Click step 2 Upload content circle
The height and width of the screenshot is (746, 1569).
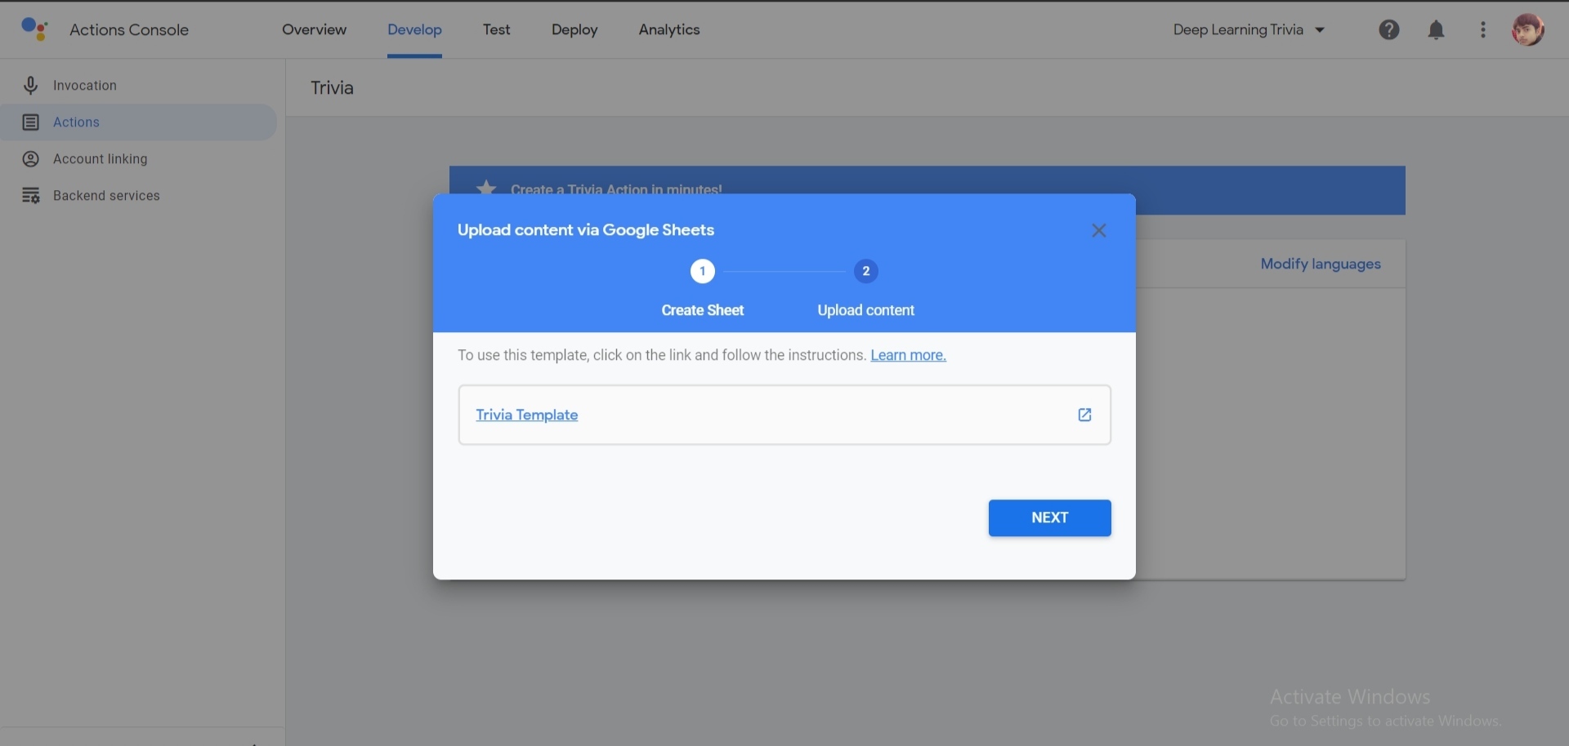click(x=865, y=271)
